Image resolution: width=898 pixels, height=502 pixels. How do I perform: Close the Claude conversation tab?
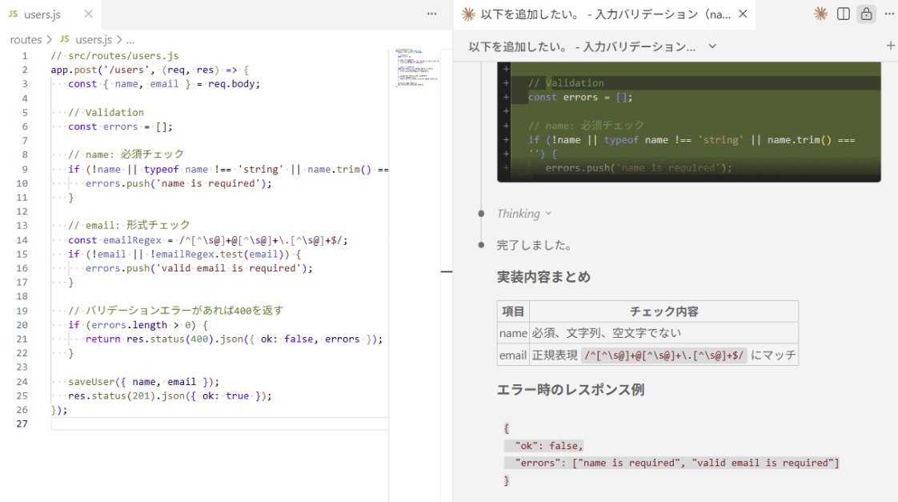[743, 14]
